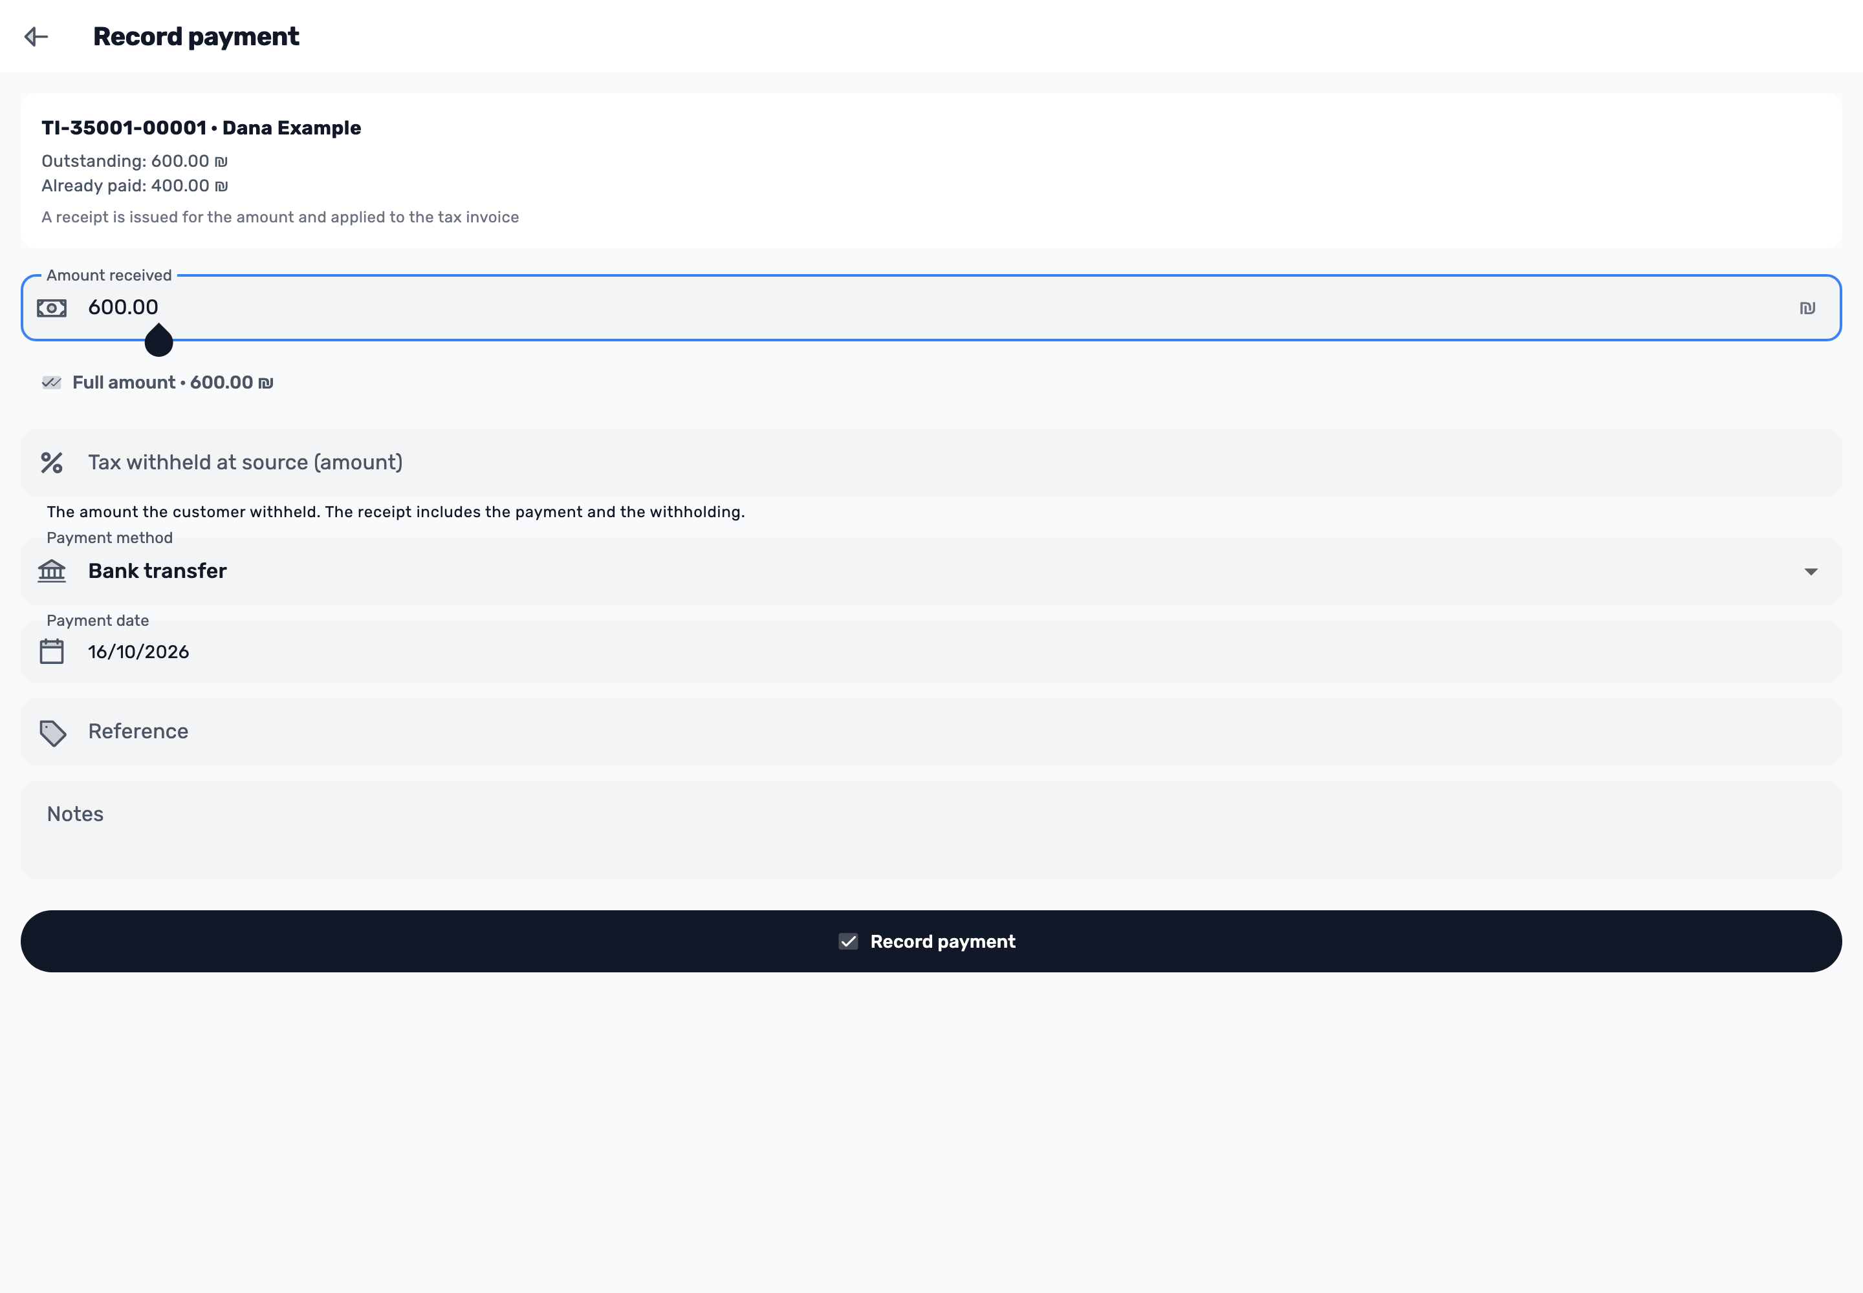Click the checkmark icon on Record payment button

tap(848, 941)
